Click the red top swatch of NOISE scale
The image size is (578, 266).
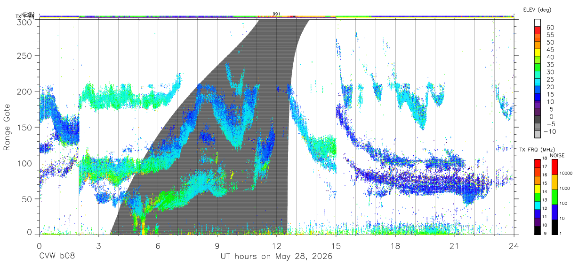pyautogui.click(x=554, y=167)
